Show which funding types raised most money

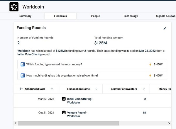click(x=158, y=64)
